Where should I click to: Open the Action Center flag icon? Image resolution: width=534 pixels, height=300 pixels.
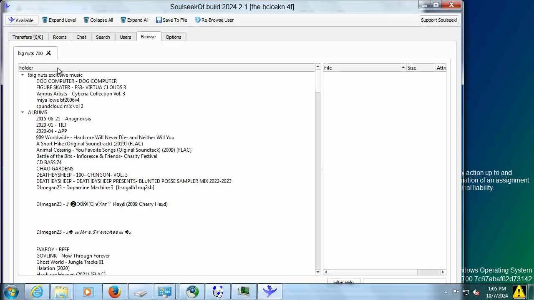456,292
